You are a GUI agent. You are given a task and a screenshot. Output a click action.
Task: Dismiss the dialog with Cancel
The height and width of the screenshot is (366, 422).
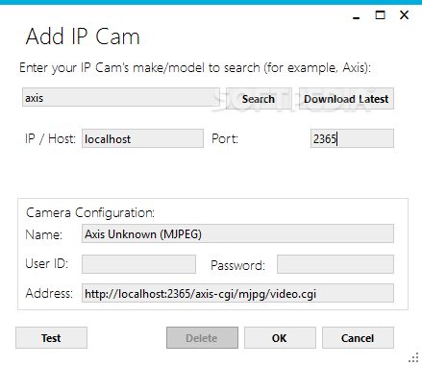coord(358,338)
